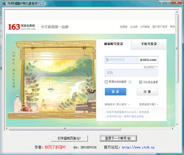The height and width of the screenshot is (155, 184).
Task: Open the 忘记密码了? link
Action: 151,67
